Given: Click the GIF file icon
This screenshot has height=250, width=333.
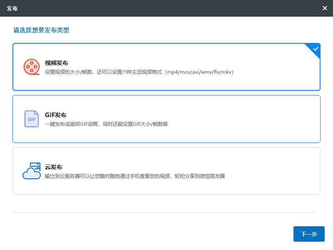Looking at the screenshot, I should 32,119.
